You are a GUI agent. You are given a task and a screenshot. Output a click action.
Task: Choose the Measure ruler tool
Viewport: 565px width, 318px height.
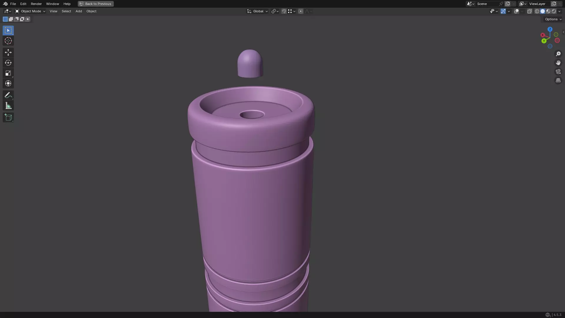tap(8, 106)
